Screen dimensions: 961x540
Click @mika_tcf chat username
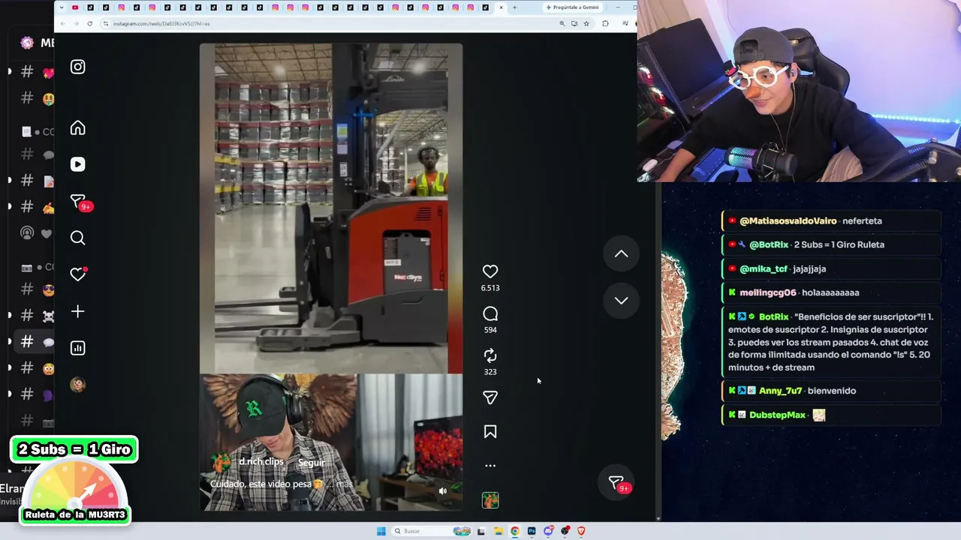tap(764, 268)
